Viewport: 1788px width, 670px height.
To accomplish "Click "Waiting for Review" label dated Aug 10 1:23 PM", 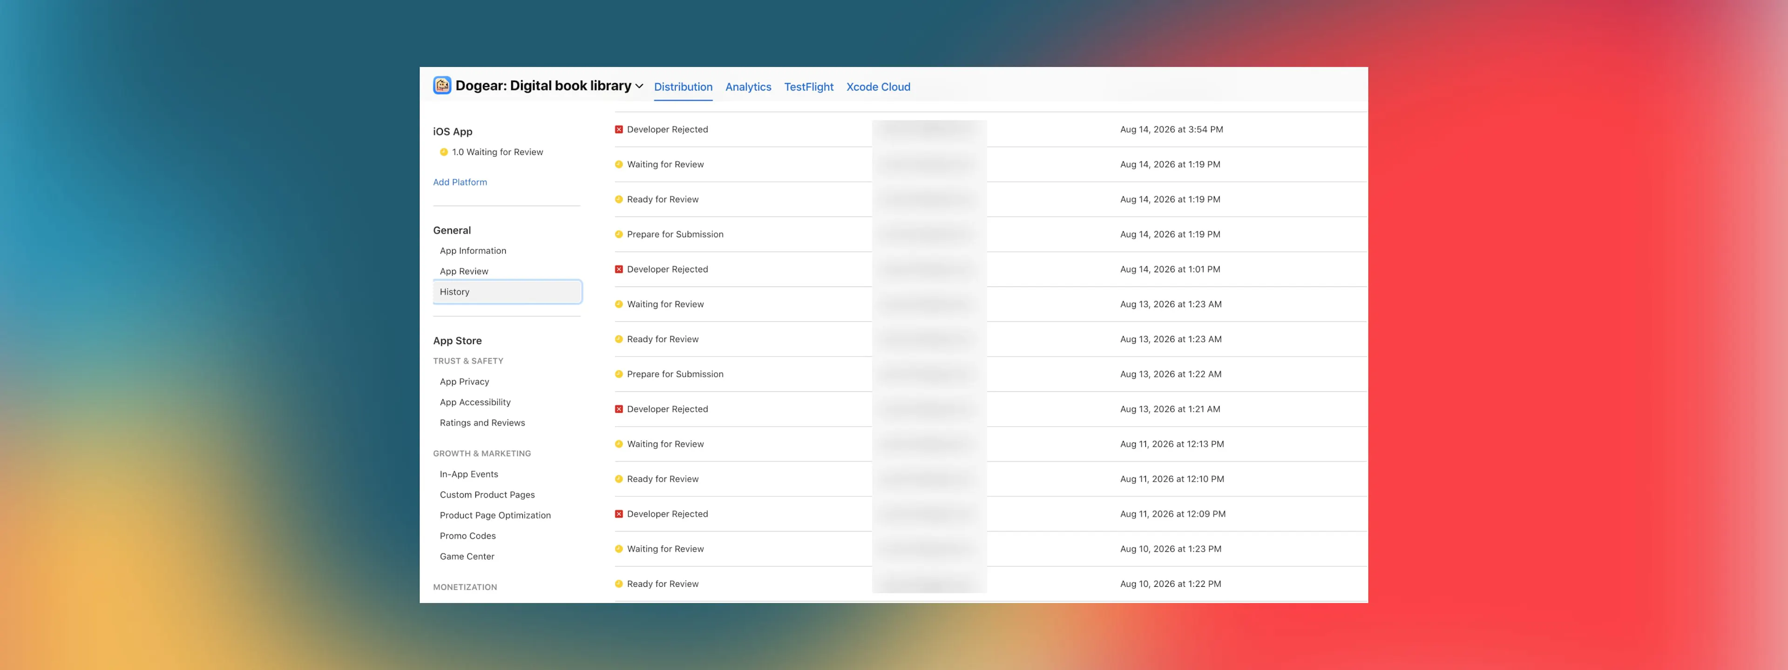I will pyautogui.click(x=666, y=549).
